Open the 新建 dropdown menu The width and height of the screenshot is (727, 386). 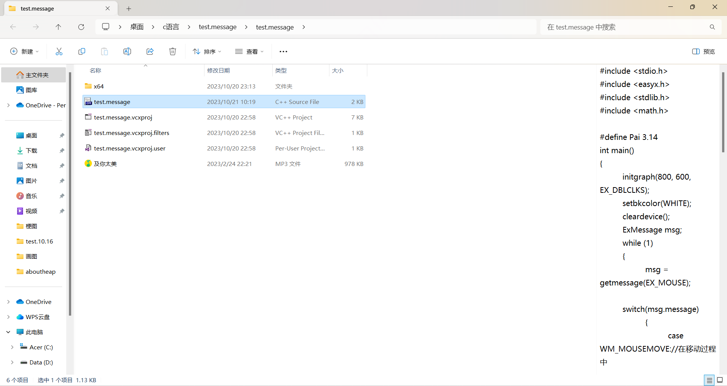[24, 51]
